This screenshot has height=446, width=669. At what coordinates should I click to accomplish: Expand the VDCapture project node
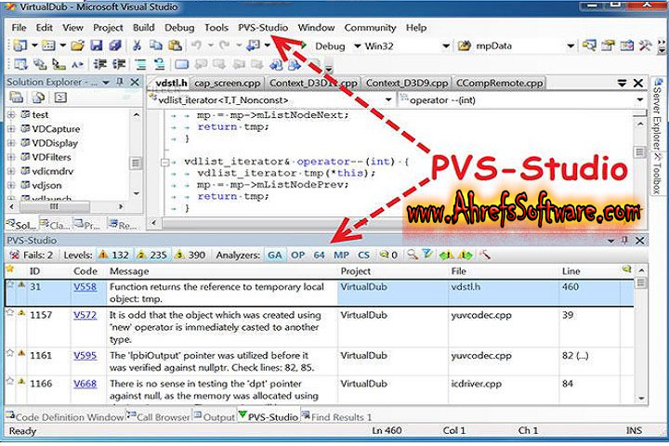(11, 129)
